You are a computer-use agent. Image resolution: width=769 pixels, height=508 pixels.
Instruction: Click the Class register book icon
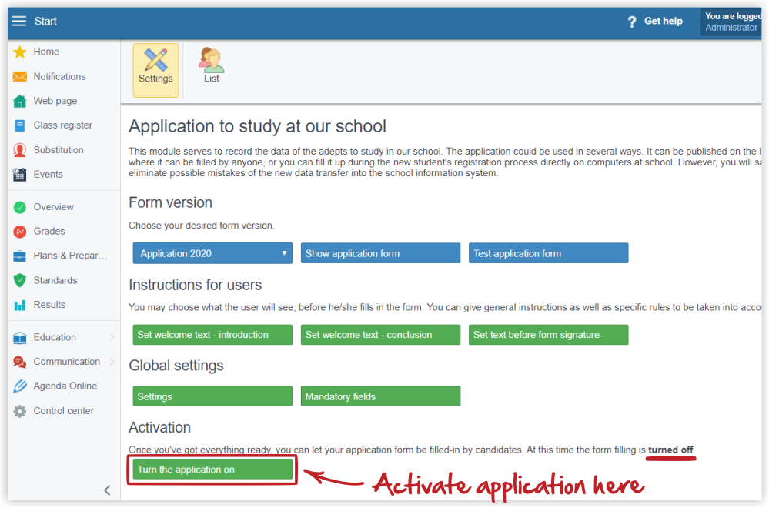[19, 125]
